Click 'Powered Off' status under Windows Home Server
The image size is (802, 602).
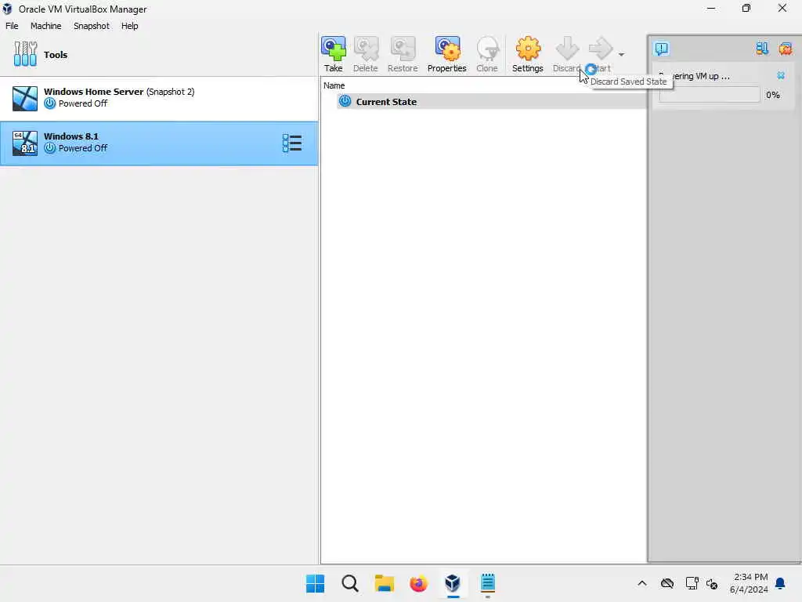(83, 103)
